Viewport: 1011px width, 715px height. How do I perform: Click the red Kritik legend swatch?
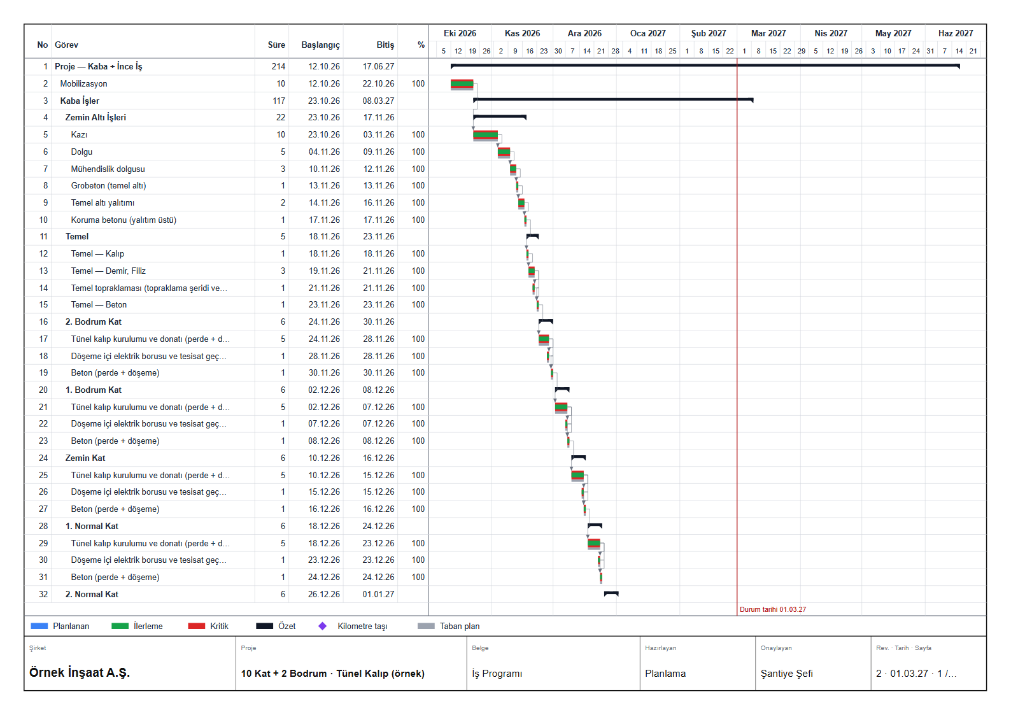pyautogui.click(x=197, y=626)
